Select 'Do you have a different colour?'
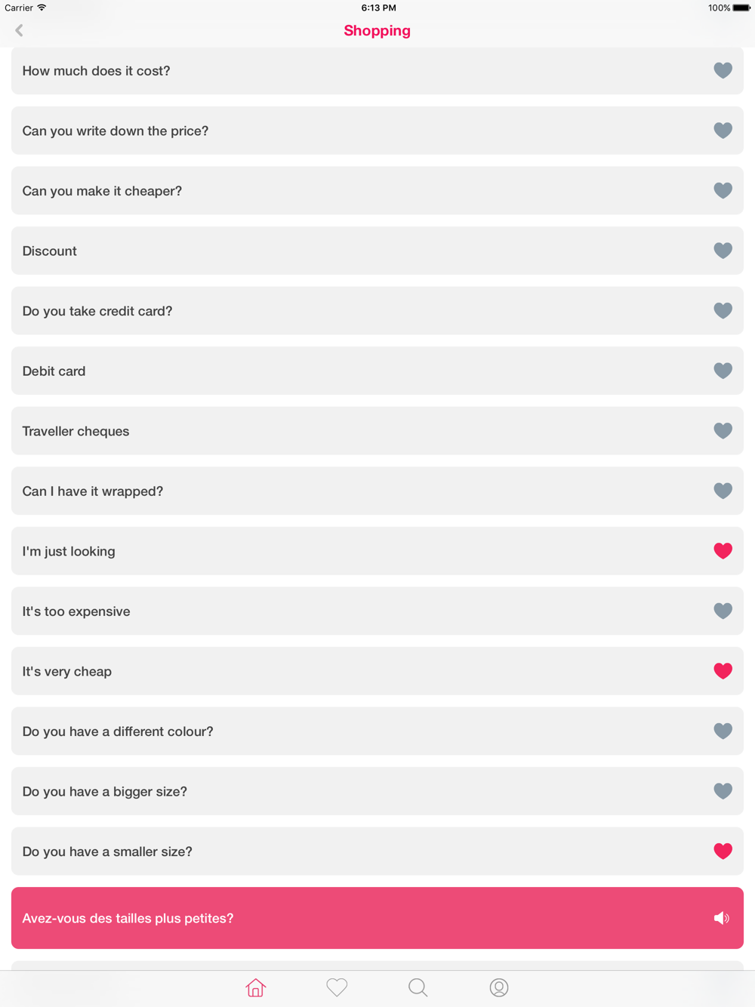This screenshot has width=755, height=1007. (x=377, y=731)
